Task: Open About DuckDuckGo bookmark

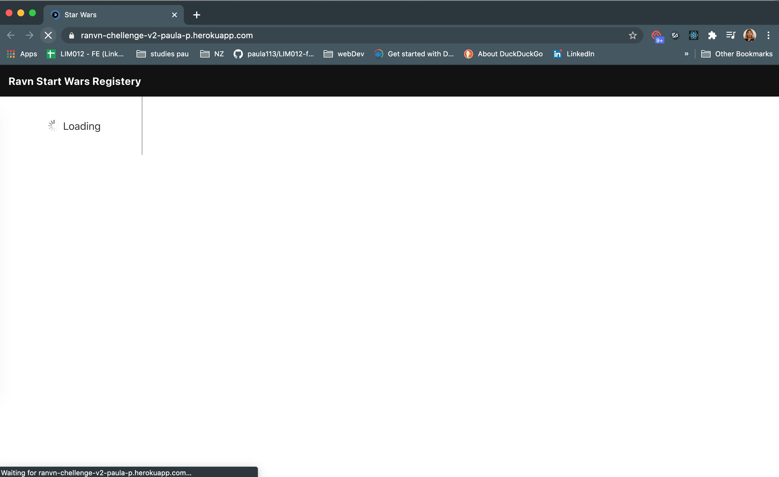Action: pyautogui.click(x=503, y=54)
